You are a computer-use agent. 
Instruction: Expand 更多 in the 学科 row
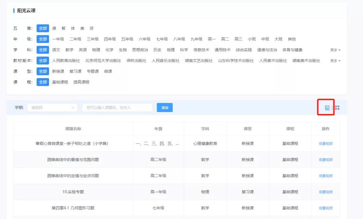(335, 50)
